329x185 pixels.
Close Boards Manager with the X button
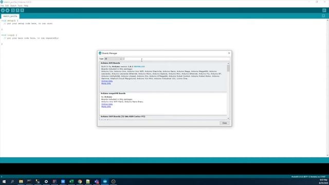click(x=229, y=53)
